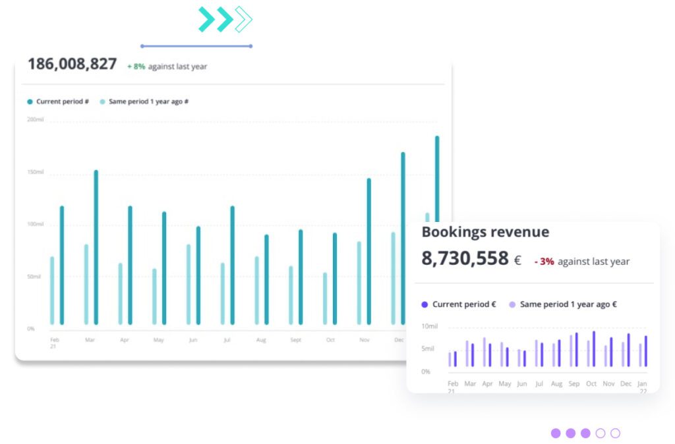Click the blue progress slider handle

(251, 46)
